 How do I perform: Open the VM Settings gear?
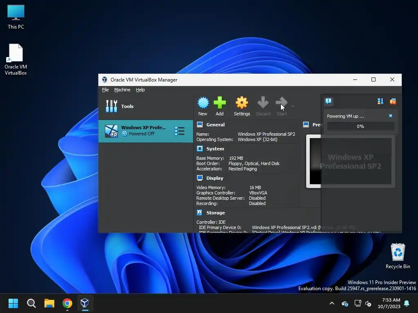(242, 106)
